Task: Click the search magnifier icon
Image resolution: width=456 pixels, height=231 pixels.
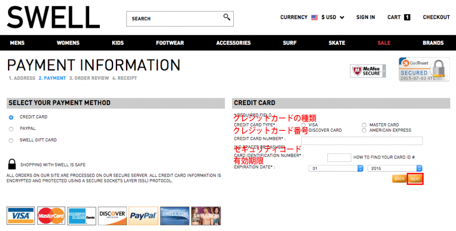Action: coord(227,17)
